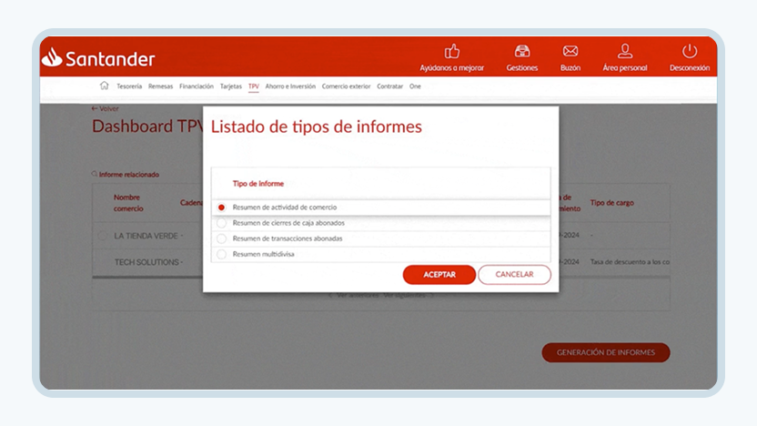Click the Informe relacionado search icon

click(x=94, y=174)
